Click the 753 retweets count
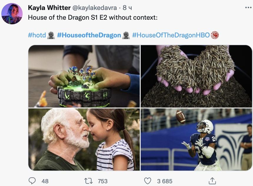This screenshot has height=186, width=253. (103, 181)
